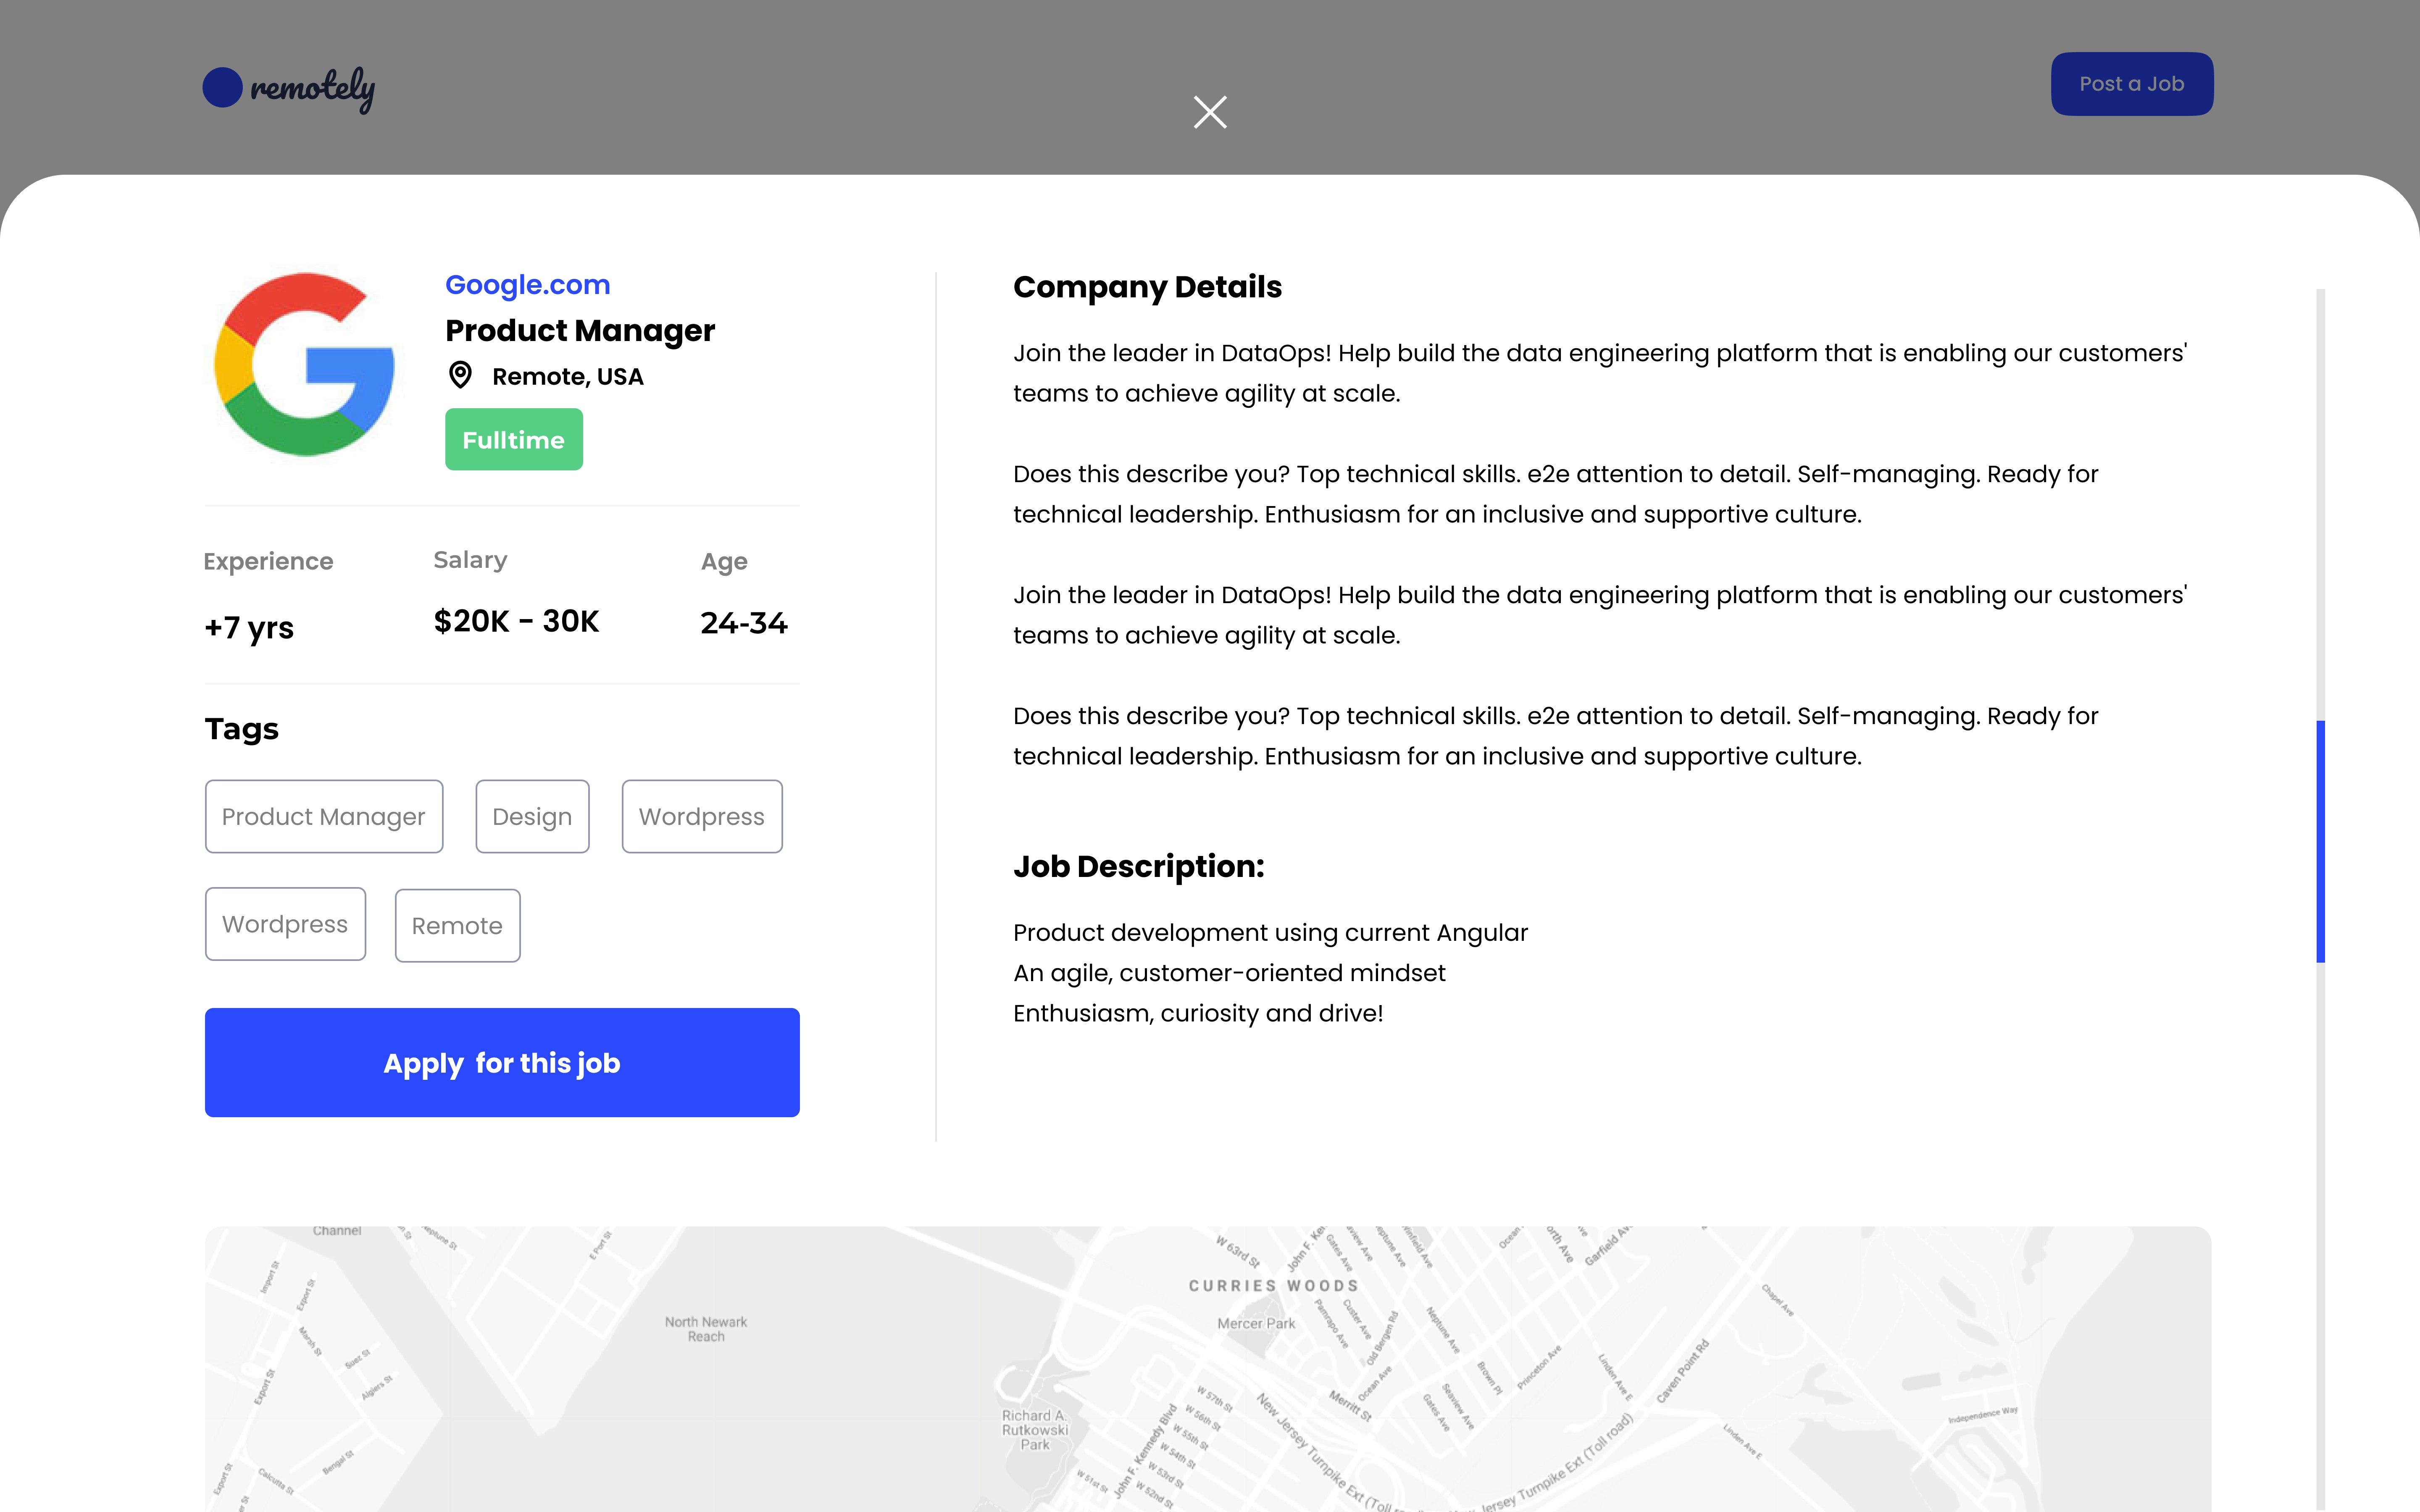This screenshot has width=2420, height=1512.
Task: Click the blue scrollbar thumb
Action: tap(2320, 840)
